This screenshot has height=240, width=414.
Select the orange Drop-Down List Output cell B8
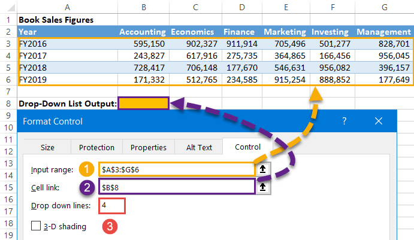click(143, 103)
